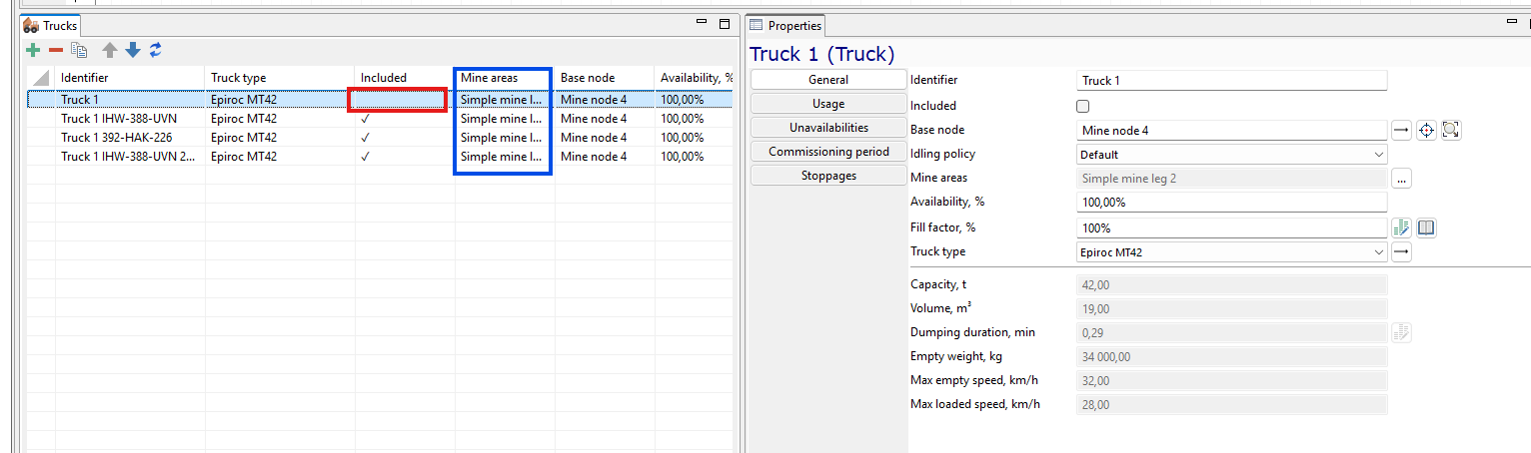Toggle the Included checkbox in Properties
1531x453 pixels.
pos(1082,106)
